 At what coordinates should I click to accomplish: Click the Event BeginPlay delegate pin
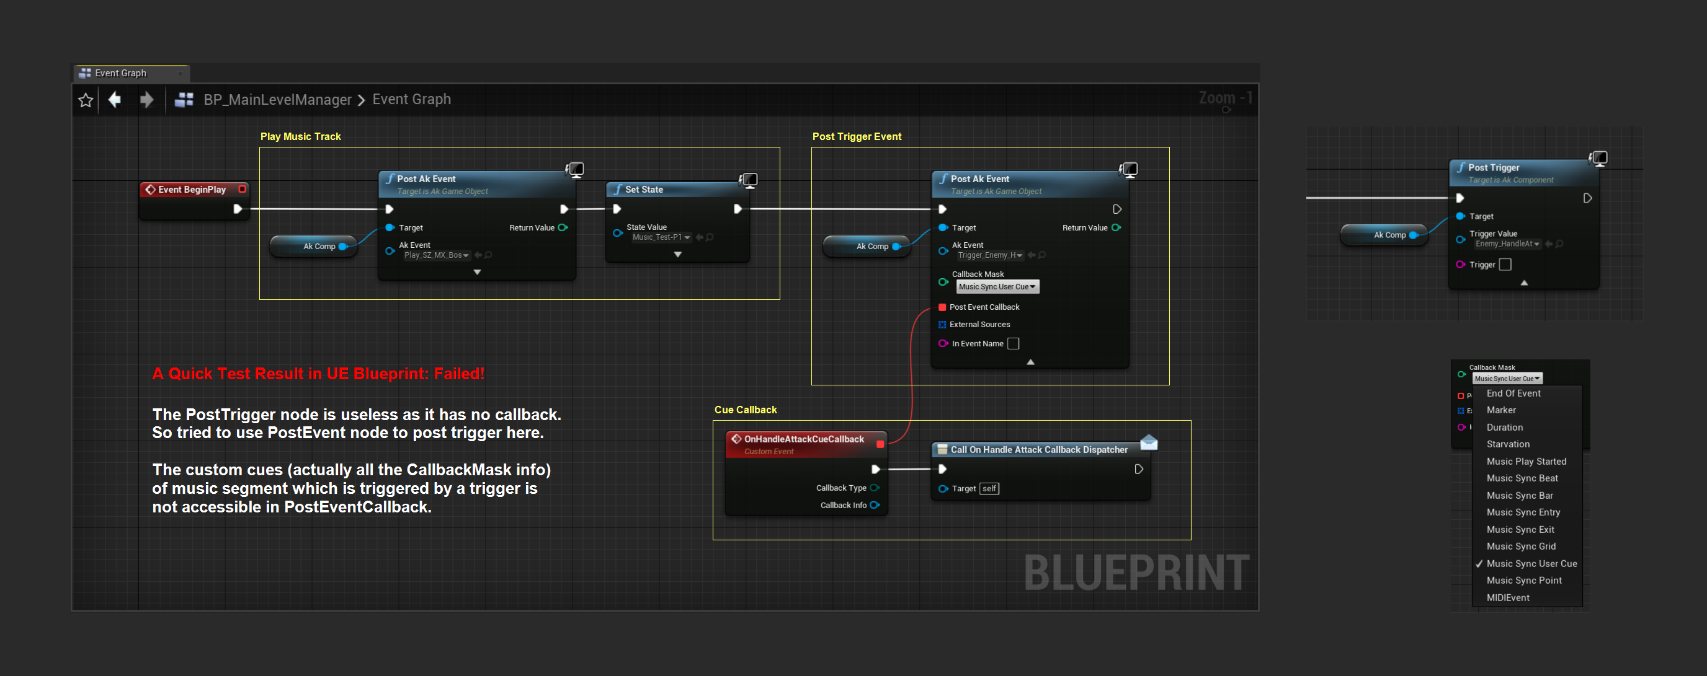(242, 190)
